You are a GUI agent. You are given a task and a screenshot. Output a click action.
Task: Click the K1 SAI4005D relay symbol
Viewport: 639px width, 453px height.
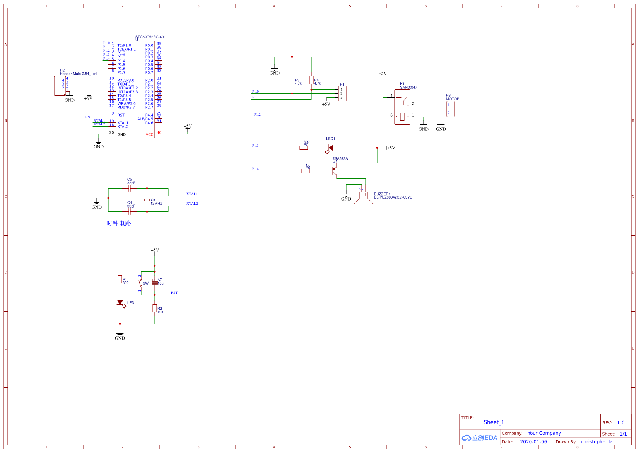pos(402,107)
